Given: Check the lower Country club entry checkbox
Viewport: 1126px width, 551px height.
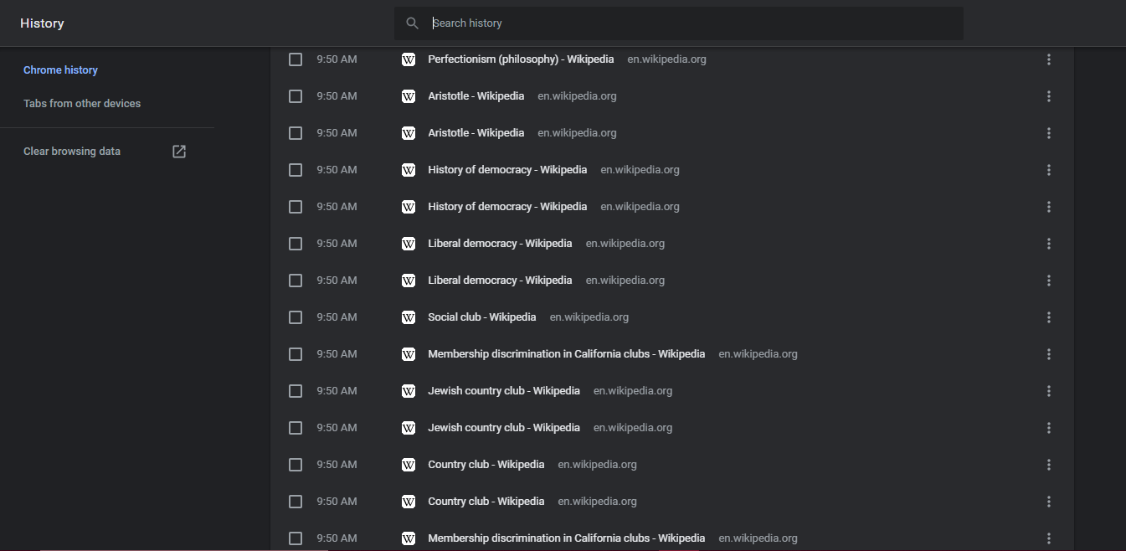Looking at the screenshot, I should point(296,502).
